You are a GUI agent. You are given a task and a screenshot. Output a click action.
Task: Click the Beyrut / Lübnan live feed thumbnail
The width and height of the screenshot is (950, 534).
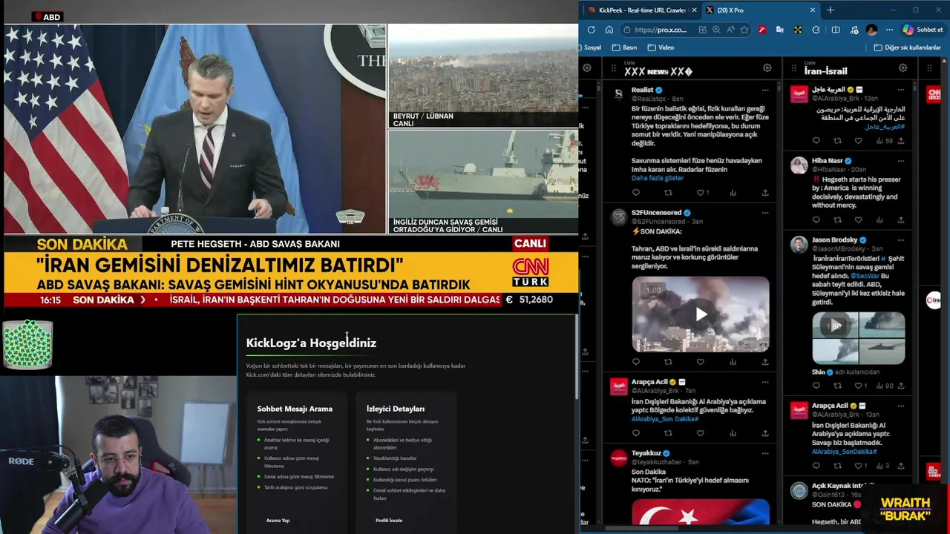pos(483,76)
